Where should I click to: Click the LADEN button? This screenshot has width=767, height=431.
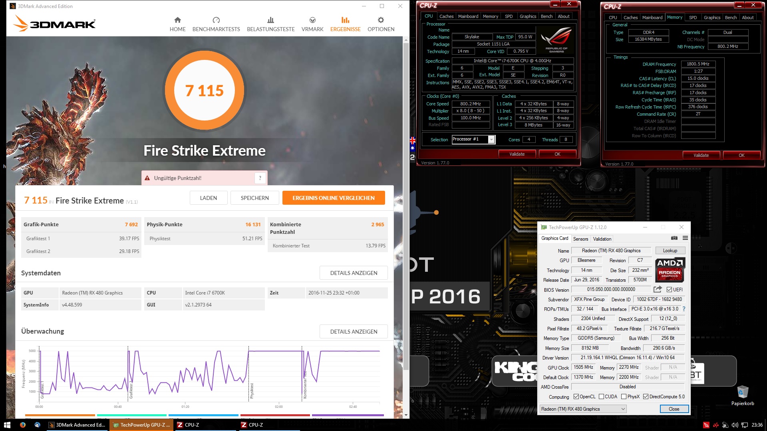209,198
